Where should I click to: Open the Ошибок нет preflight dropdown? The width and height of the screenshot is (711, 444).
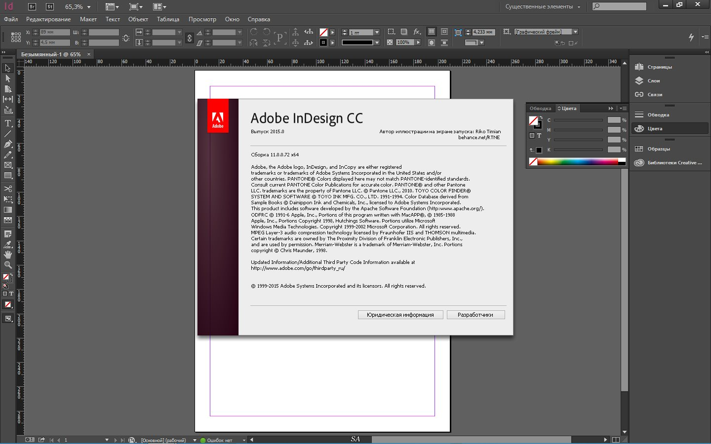point(244,440)
